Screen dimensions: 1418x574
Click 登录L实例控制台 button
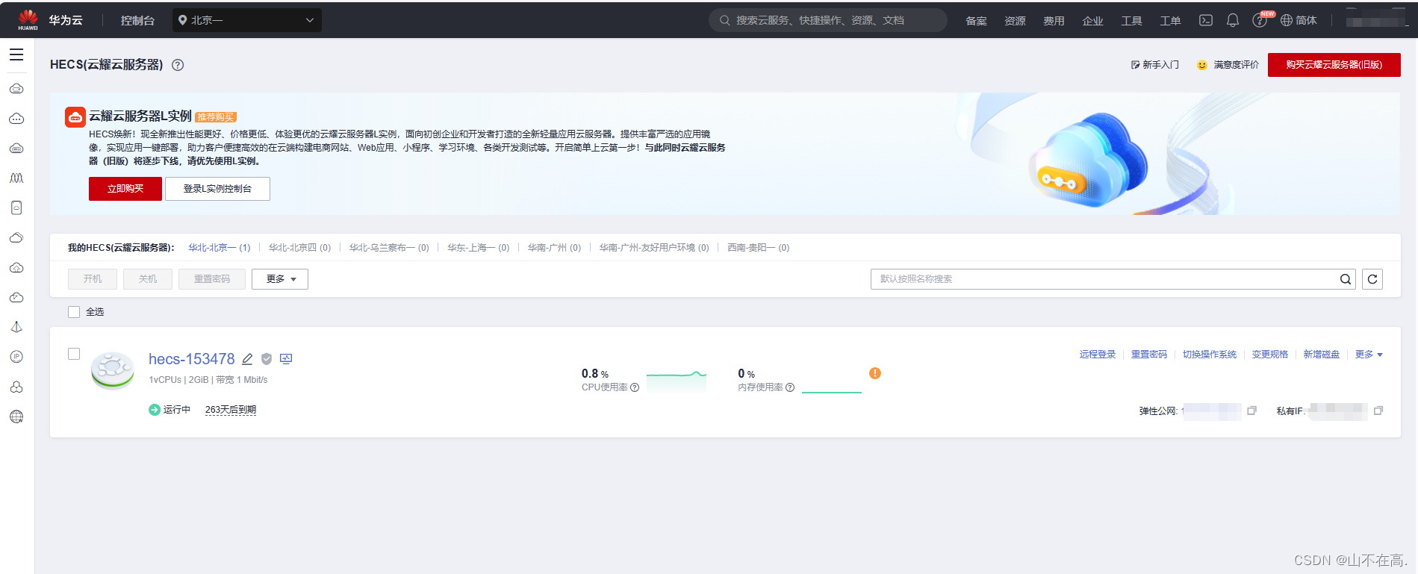click(x=217, y=189)
